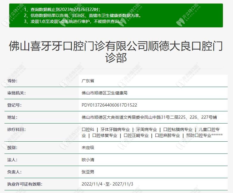The image size is (233, 193).
Task: Click the address text starting with 佛山市顺德区大良街道
Action: point(149,117)
